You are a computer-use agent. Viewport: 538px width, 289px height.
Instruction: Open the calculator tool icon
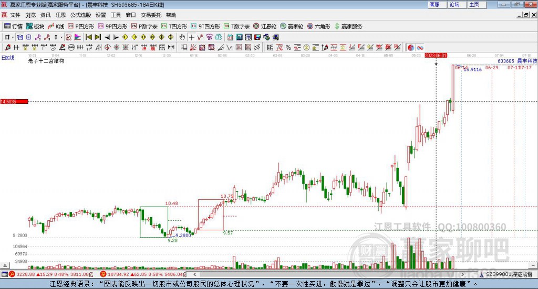[239, 37]
